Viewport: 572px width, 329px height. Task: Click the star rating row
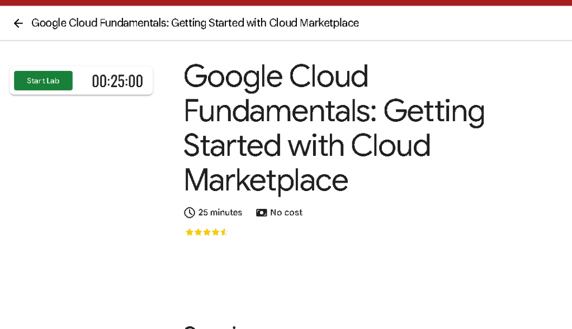point(206,232)
